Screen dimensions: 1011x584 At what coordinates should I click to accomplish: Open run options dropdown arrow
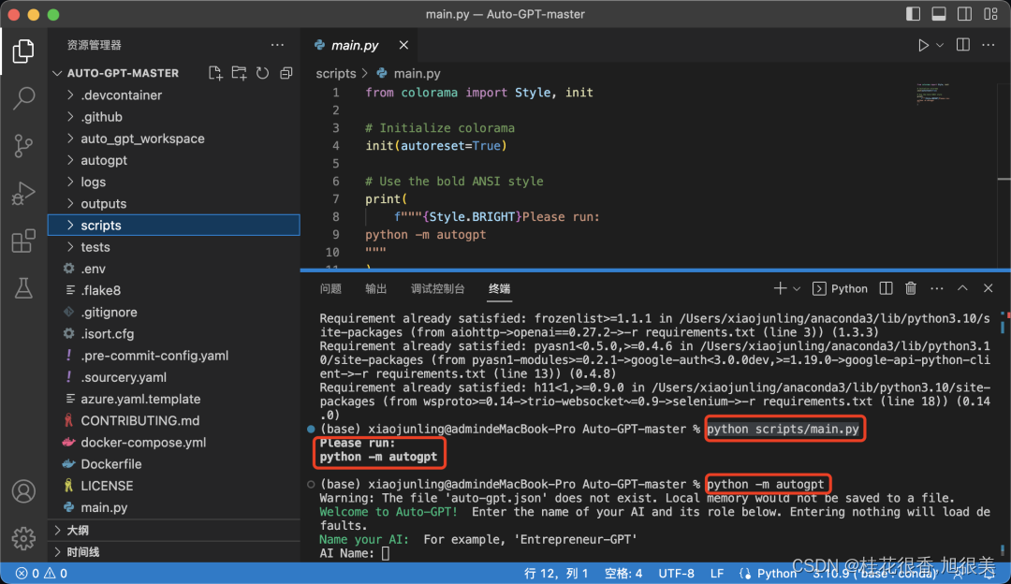pos(940,45)
